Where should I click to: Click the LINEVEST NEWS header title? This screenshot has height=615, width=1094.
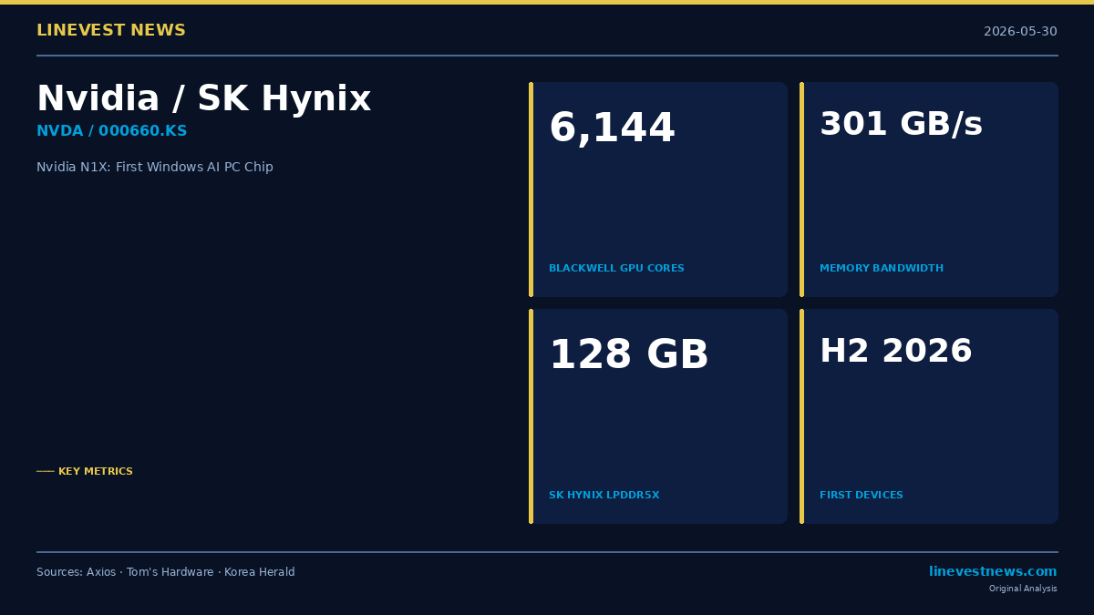coord(111,31)
